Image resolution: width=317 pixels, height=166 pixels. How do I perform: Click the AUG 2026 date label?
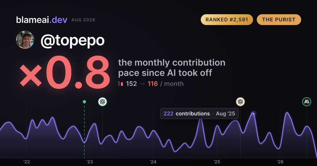tap(83, 20)
